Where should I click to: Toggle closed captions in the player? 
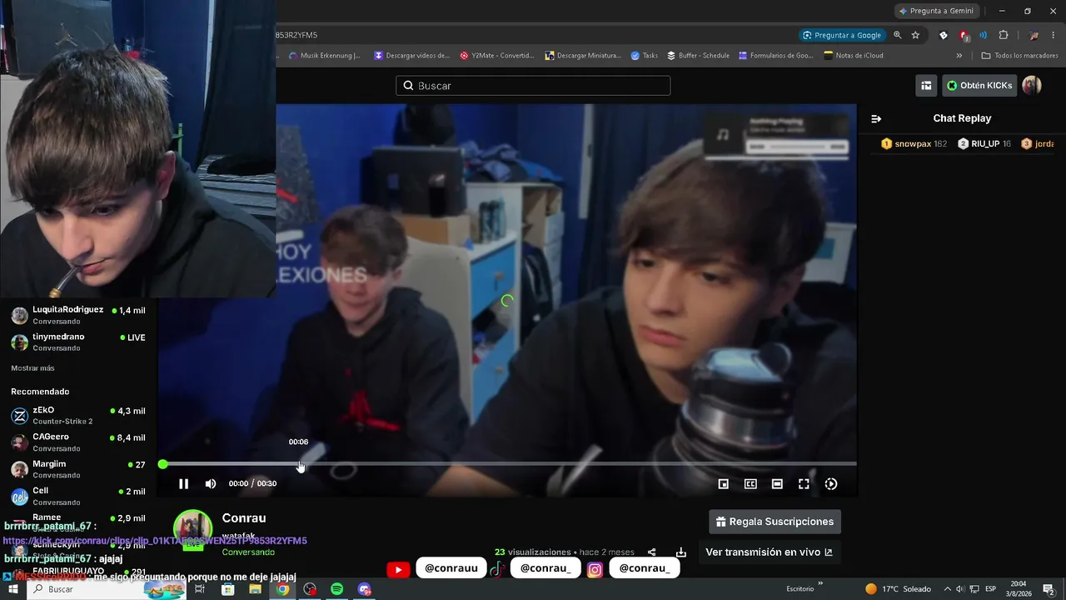coord(750,483)
